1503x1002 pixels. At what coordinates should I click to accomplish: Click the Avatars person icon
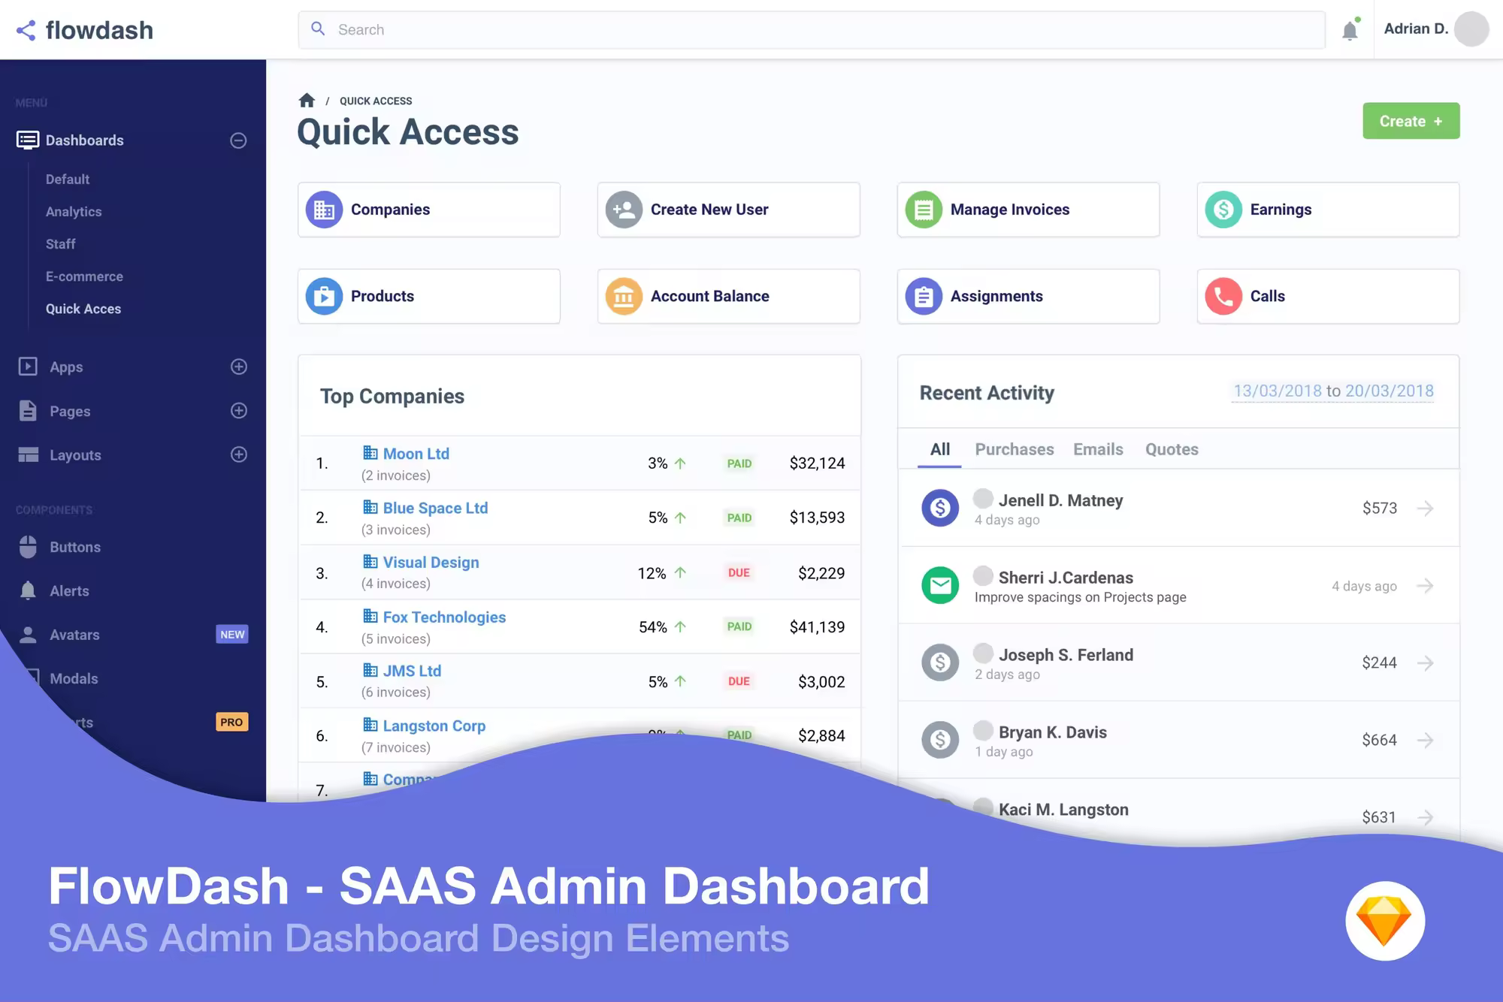[x=28, y=635]
